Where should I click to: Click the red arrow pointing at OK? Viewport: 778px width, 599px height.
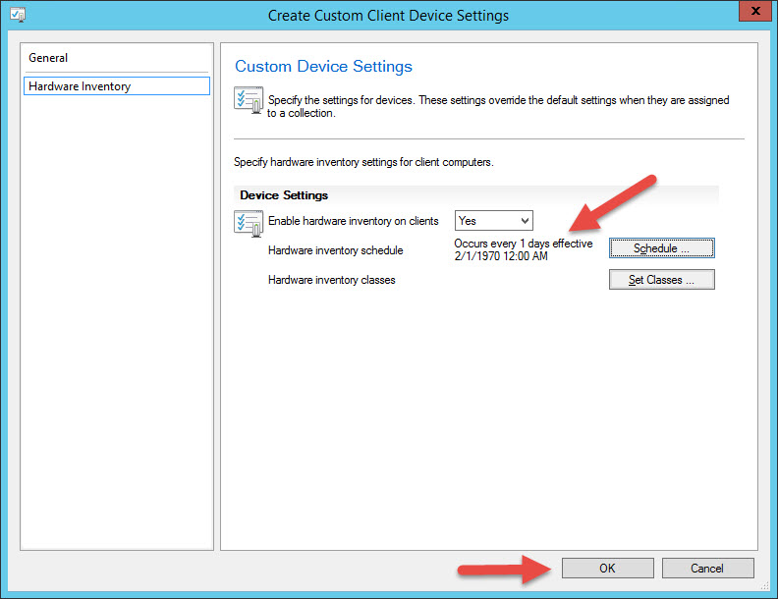[x=501, y=568]
